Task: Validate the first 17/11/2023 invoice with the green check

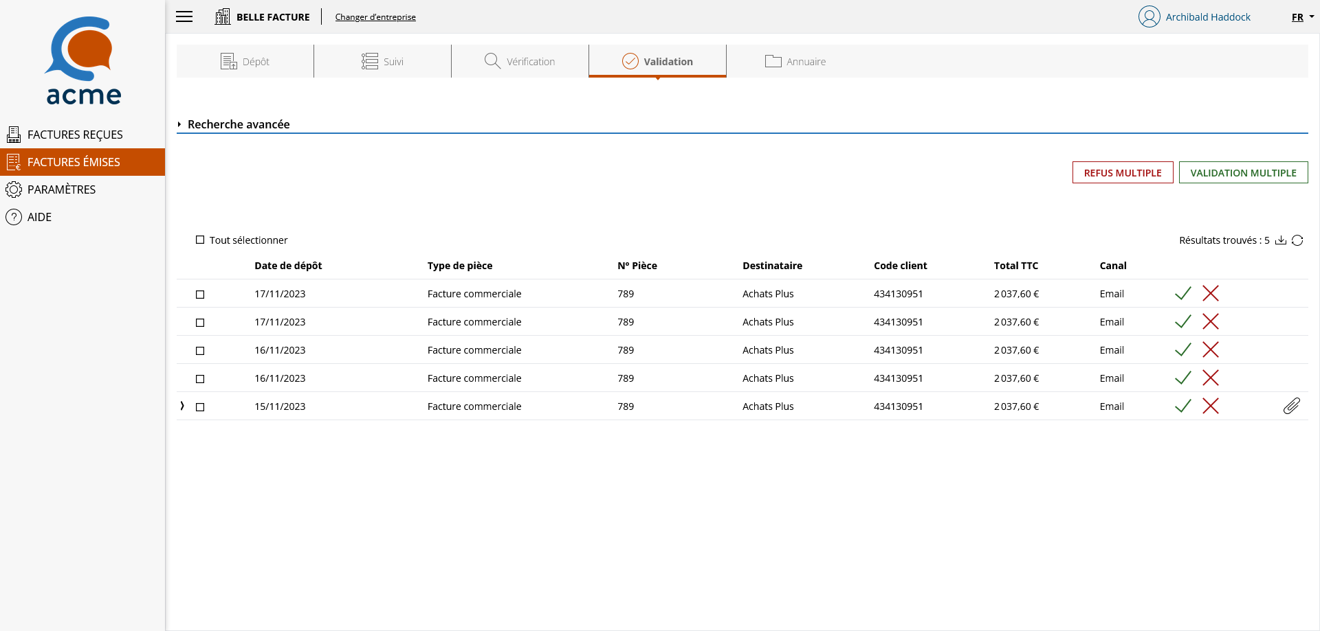Action: [1183, 294]
